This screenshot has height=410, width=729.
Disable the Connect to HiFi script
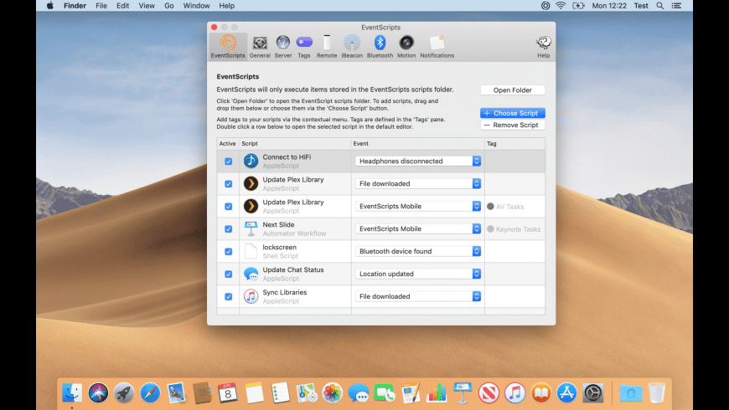point(229,161)
